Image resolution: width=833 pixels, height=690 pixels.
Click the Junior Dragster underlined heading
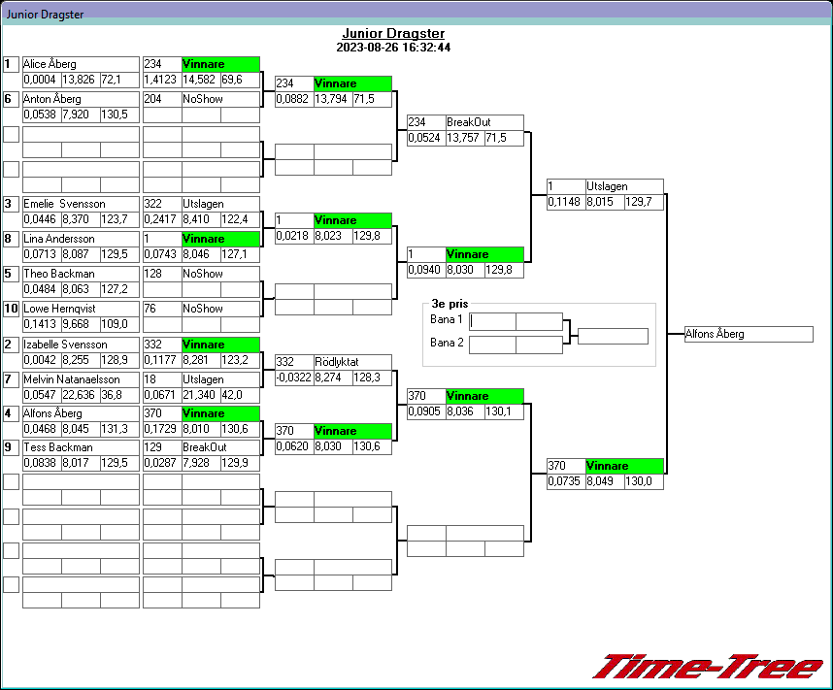pyautogui.click(x=393, y=33)
